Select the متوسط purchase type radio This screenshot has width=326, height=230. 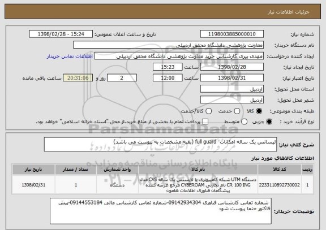point(244,121)
